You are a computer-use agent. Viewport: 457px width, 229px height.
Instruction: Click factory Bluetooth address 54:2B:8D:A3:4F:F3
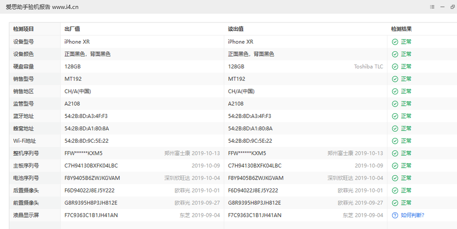(x=86, y=116)
